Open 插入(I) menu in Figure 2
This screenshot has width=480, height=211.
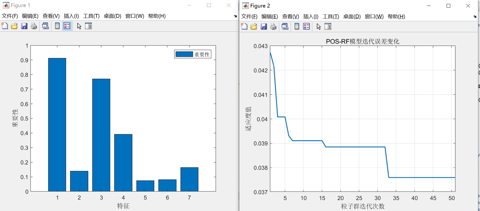tap(311, 17)
